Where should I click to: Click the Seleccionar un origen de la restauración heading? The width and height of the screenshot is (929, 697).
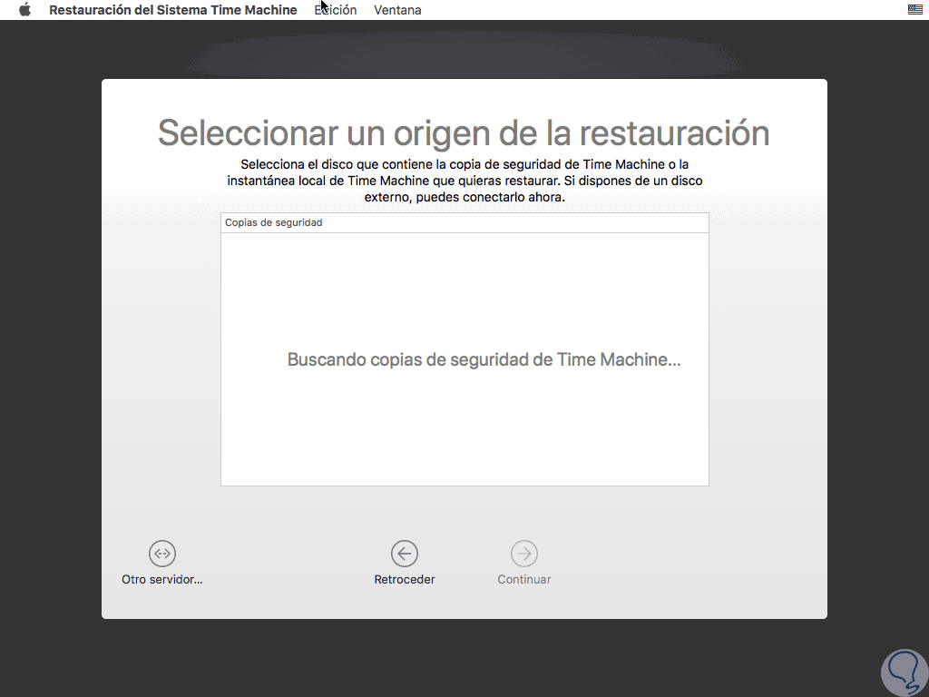[x=464, y=133]
